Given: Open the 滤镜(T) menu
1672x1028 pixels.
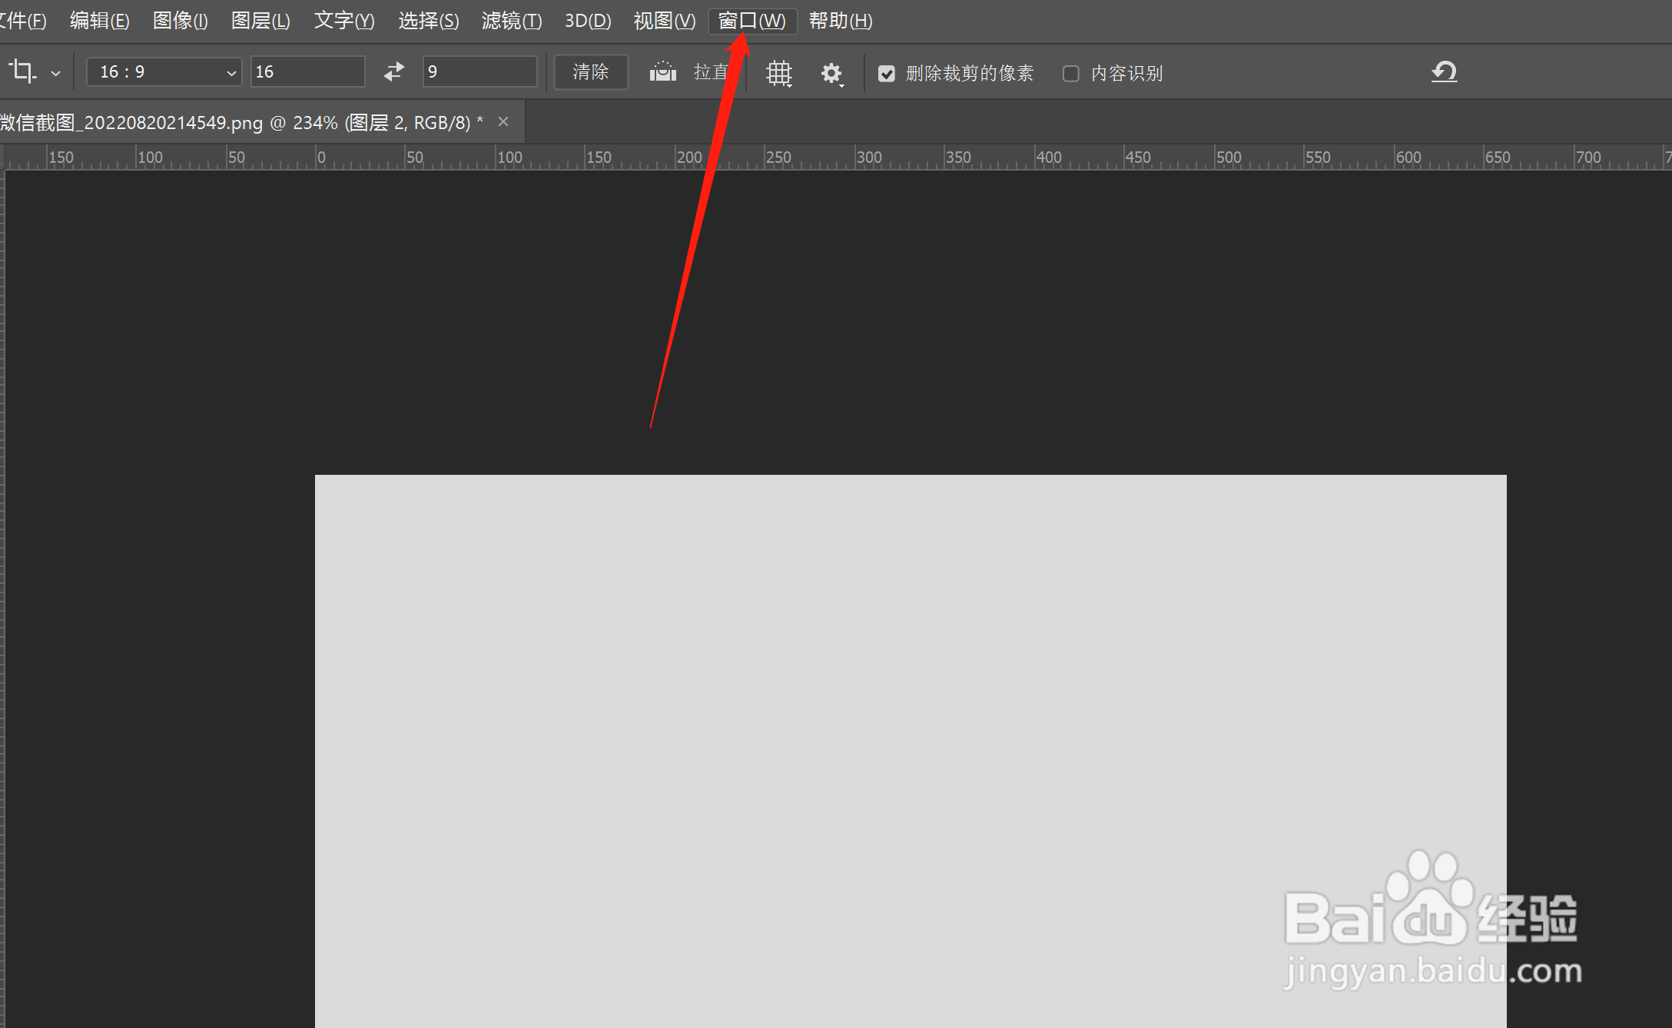Looking at the screenshot, I should (x=512, y=21).
